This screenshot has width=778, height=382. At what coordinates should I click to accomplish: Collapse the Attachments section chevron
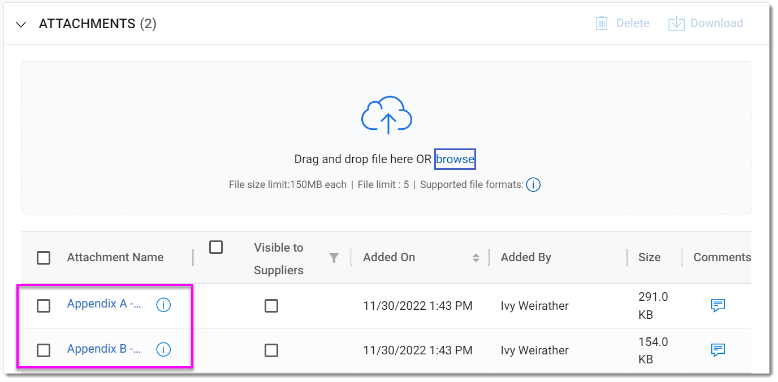pos(21,24)
